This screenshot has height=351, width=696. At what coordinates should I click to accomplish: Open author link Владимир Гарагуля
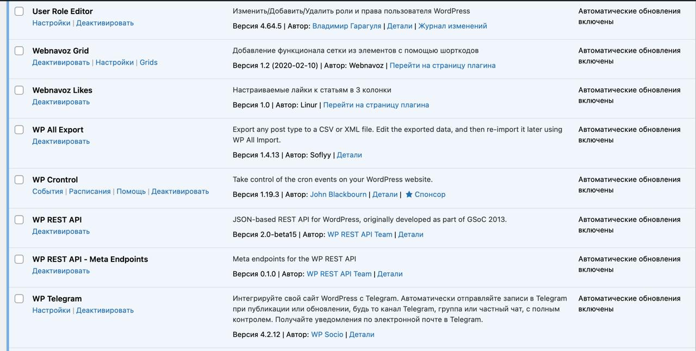point(346,26)
